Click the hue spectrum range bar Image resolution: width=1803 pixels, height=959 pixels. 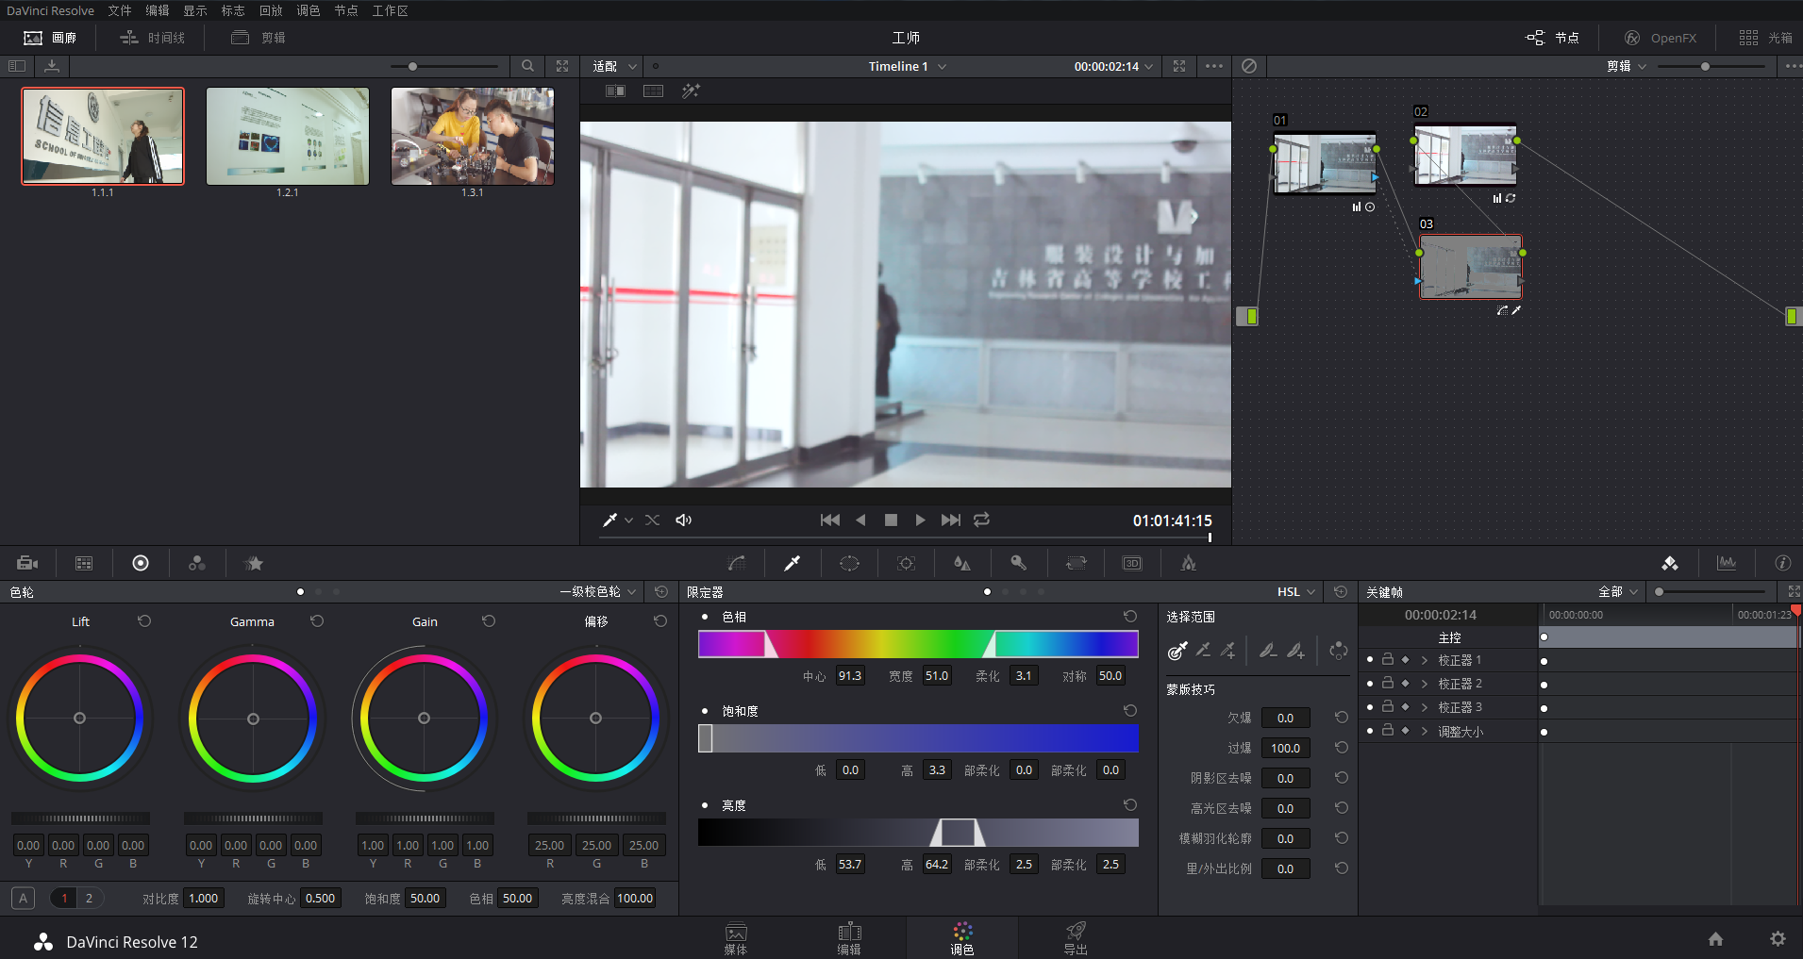[918, 644]
